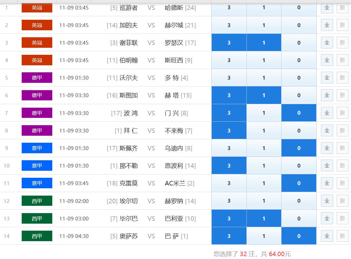Image resolution: width=351 pixels, height=259 pixels.
Task: Deselect away win 0 for 克雷莫 vs AC米兰
Action: [x=298, y=183]
